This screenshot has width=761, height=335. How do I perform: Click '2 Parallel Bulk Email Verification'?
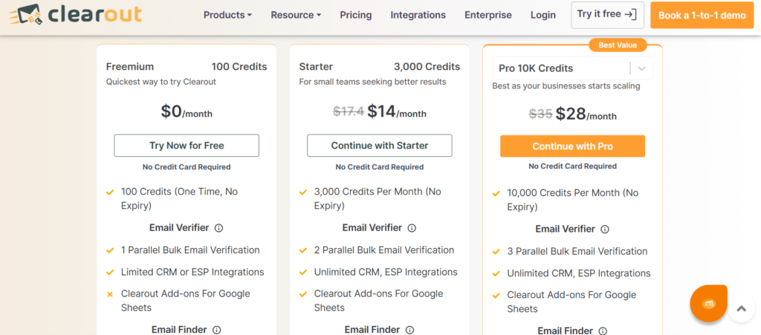384,250
